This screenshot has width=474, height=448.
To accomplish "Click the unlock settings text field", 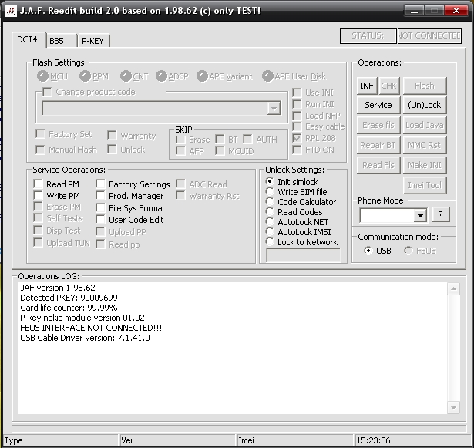I will pos(304,255).
